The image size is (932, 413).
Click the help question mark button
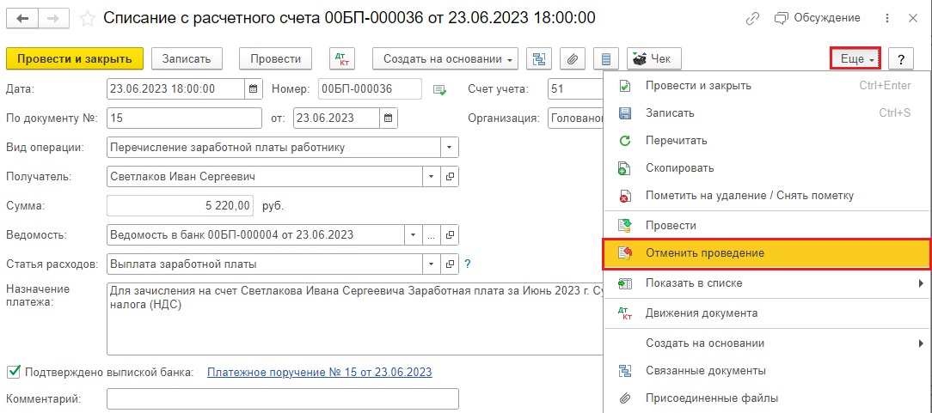pyautogui.click(x=901, y=58)
